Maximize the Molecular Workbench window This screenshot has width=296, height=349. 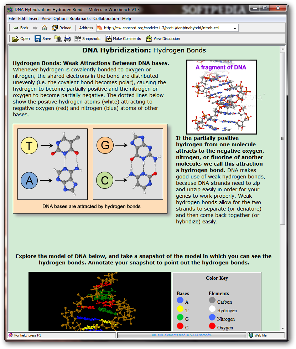[264, 8]
